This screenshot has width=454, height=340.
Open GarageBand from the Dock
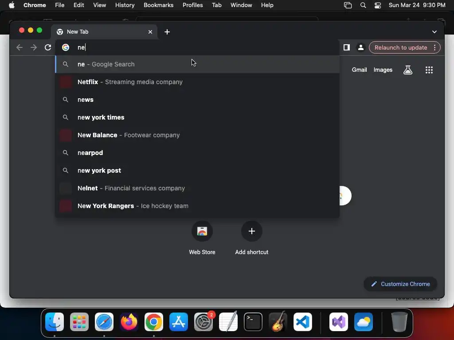coord(278,322)
